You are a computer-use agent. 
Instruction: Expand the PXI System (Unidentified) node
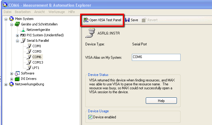[18, 35]
